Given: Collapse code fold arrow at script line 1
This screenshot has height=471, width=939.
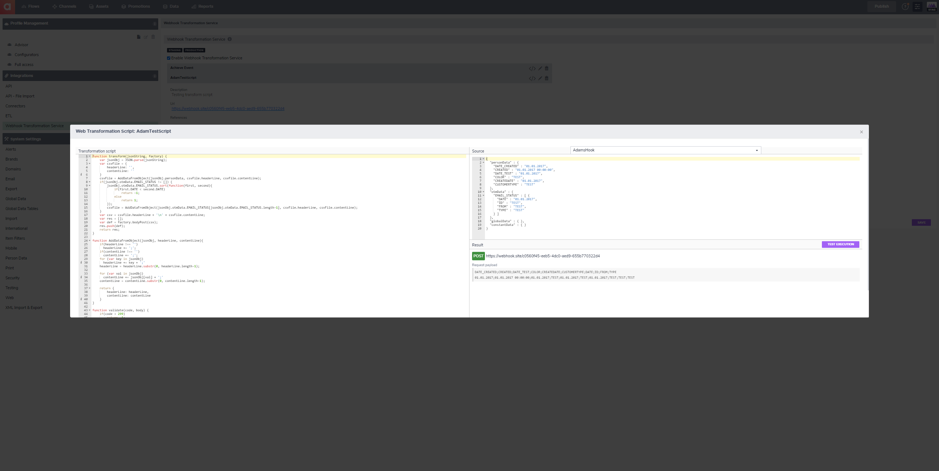Looking at the screenshot, I should tap(90, 156).
